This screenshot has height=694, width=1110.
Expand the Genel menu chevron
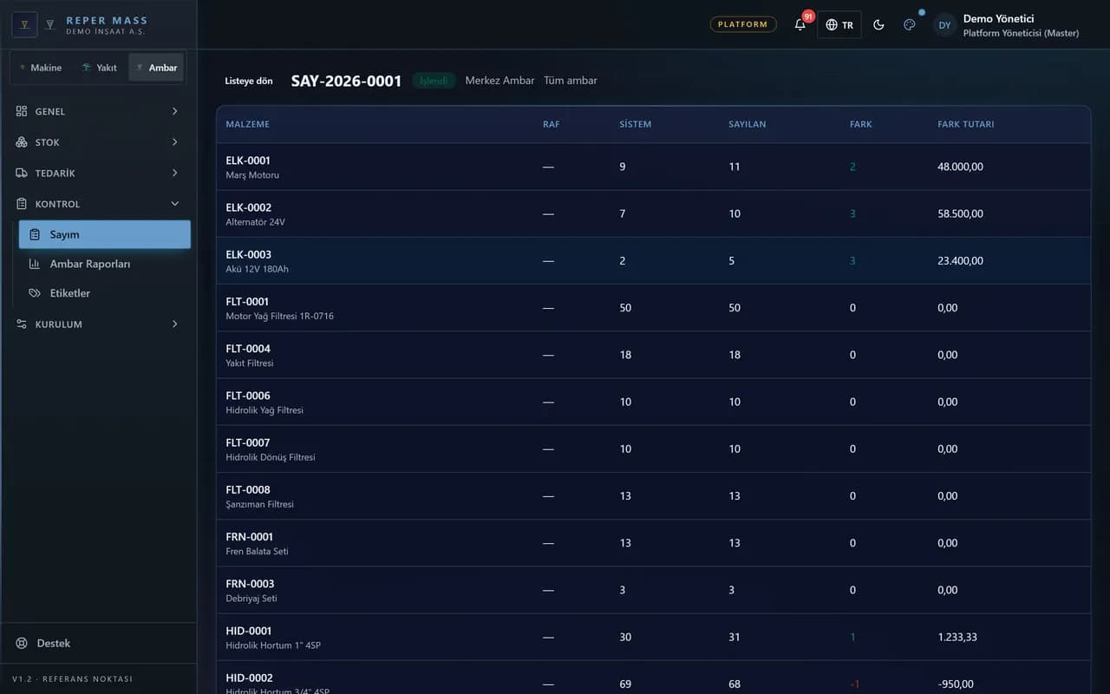(x=175, y=111)
